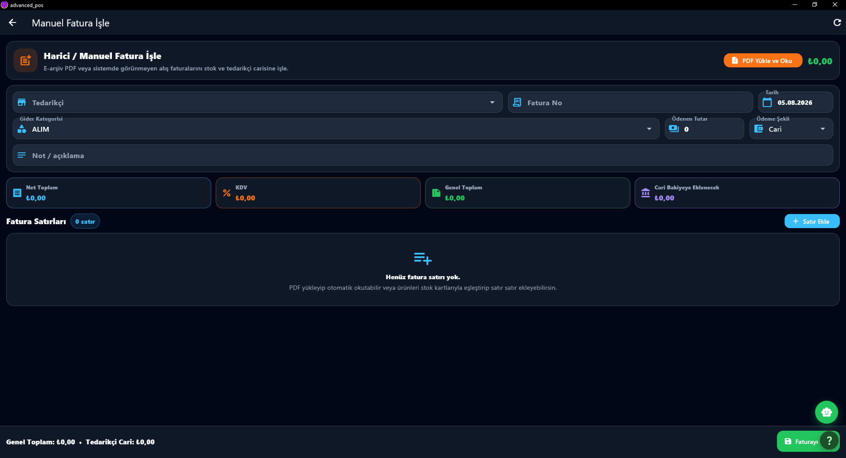Focus the Fatura No input field
Screen dimensions: 846x458
(x=630, y=103)
